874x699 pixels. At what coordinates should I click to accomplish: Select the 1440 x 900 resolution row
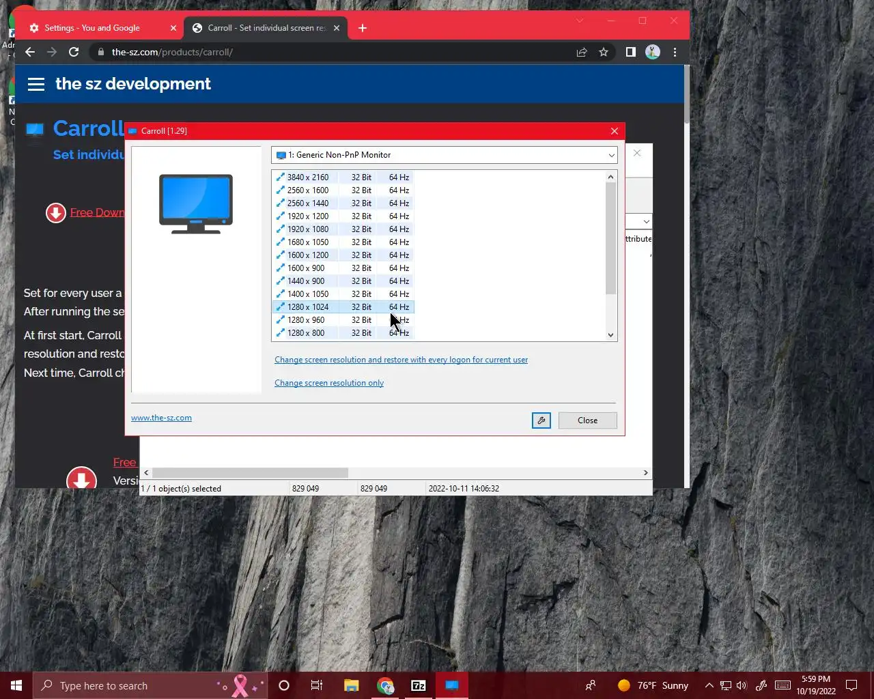(343, 281)
